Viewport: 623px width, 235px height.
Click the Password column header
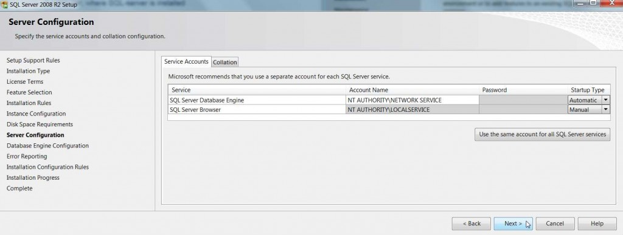click(523, 90)
